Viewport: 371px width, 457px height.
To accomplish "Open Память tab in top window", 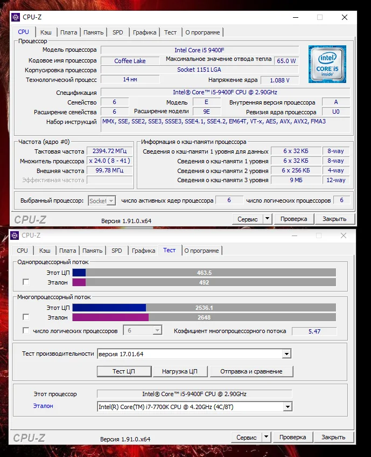I will (94, 32).
